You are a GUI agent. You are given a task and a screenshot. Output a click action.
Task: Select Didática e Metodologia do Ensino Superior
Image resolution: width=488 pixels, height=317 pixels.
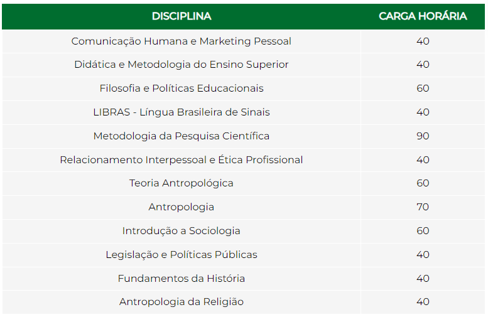181,65
